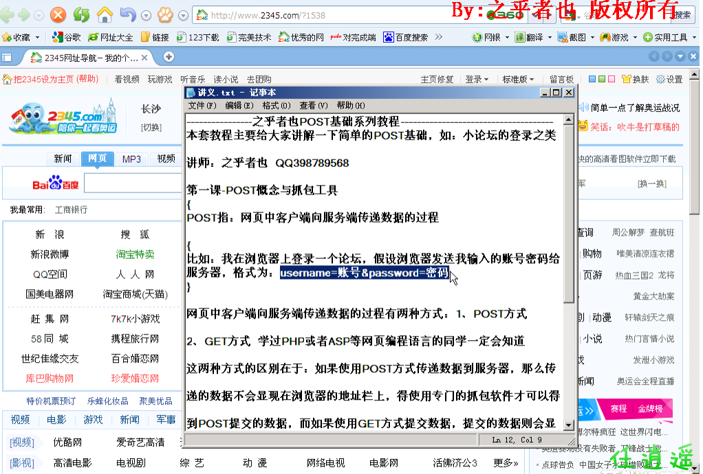Click the 看视频 link
Image resolution: width=703 pixels, height=474 pixels.
[127, 79]
